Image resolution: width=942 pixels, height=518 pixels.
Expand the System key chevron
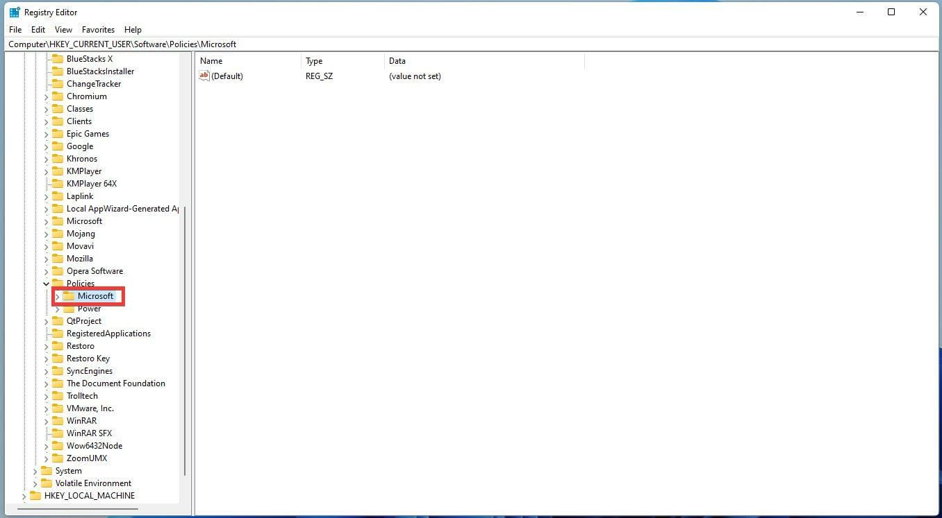35,470
